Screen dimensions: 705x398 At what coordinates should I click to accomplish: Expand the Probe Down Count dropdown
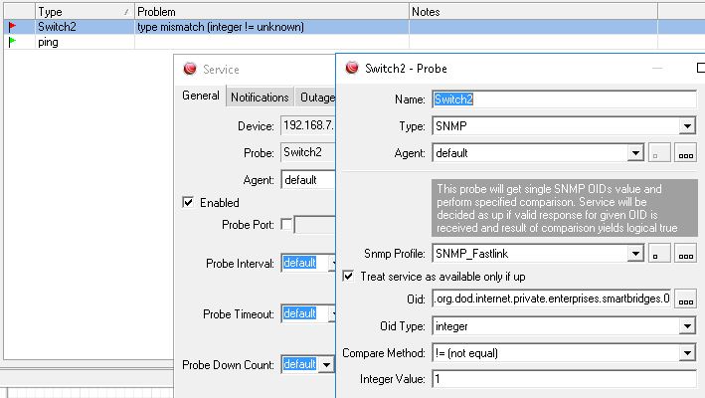tap(327, 364)
